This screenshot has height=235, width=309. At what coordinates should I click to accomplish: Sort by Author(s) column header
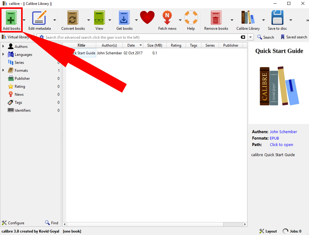tap(109, 45)
